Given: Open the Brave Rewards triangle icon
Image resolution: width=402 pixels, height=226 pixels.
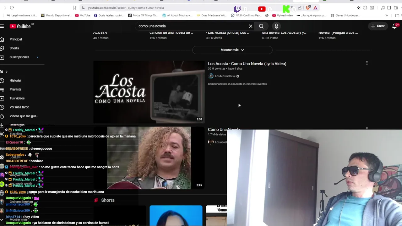Looking at the screenshot, I should (x=315, y=8).
